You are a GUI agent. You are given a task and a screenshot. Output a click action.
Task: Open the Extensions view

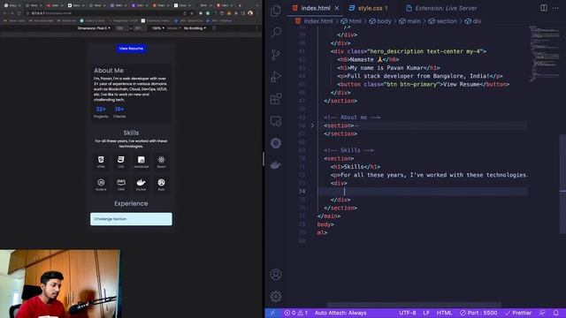pyautogui.click(x=276, y=99)
